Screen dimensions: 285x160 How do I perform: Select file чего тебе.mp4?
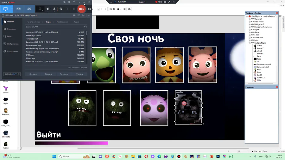(55, 39)
